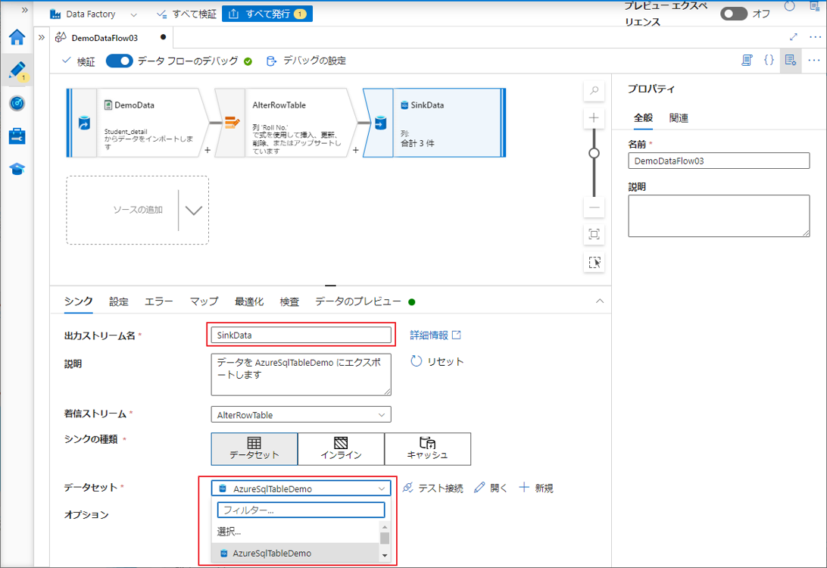
Task: Switch to the 最適化 tab
Action: (x=249, y=301)
